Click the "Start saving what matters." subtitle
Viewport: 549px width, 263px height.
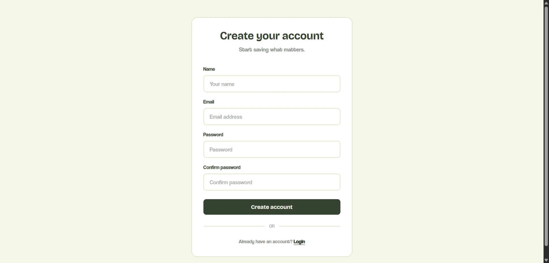point(272,50)
